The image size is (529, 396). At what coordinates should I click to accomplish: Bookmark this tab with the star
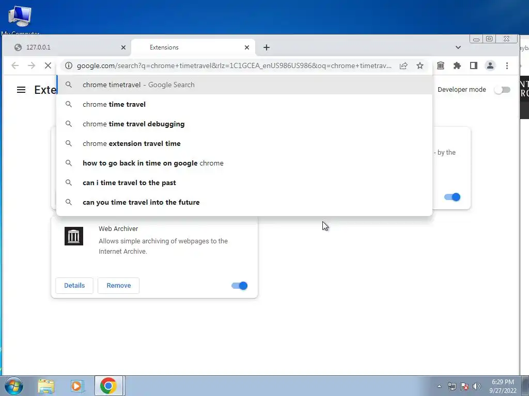coord(419,65)
